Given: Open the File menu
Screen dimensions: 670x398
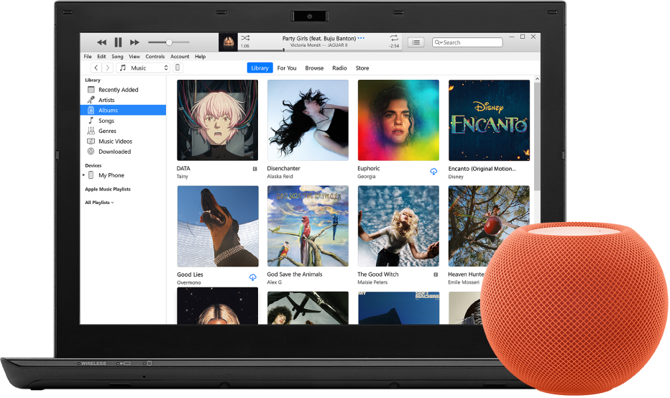Looking at the screenshot, I should point(88,56).
